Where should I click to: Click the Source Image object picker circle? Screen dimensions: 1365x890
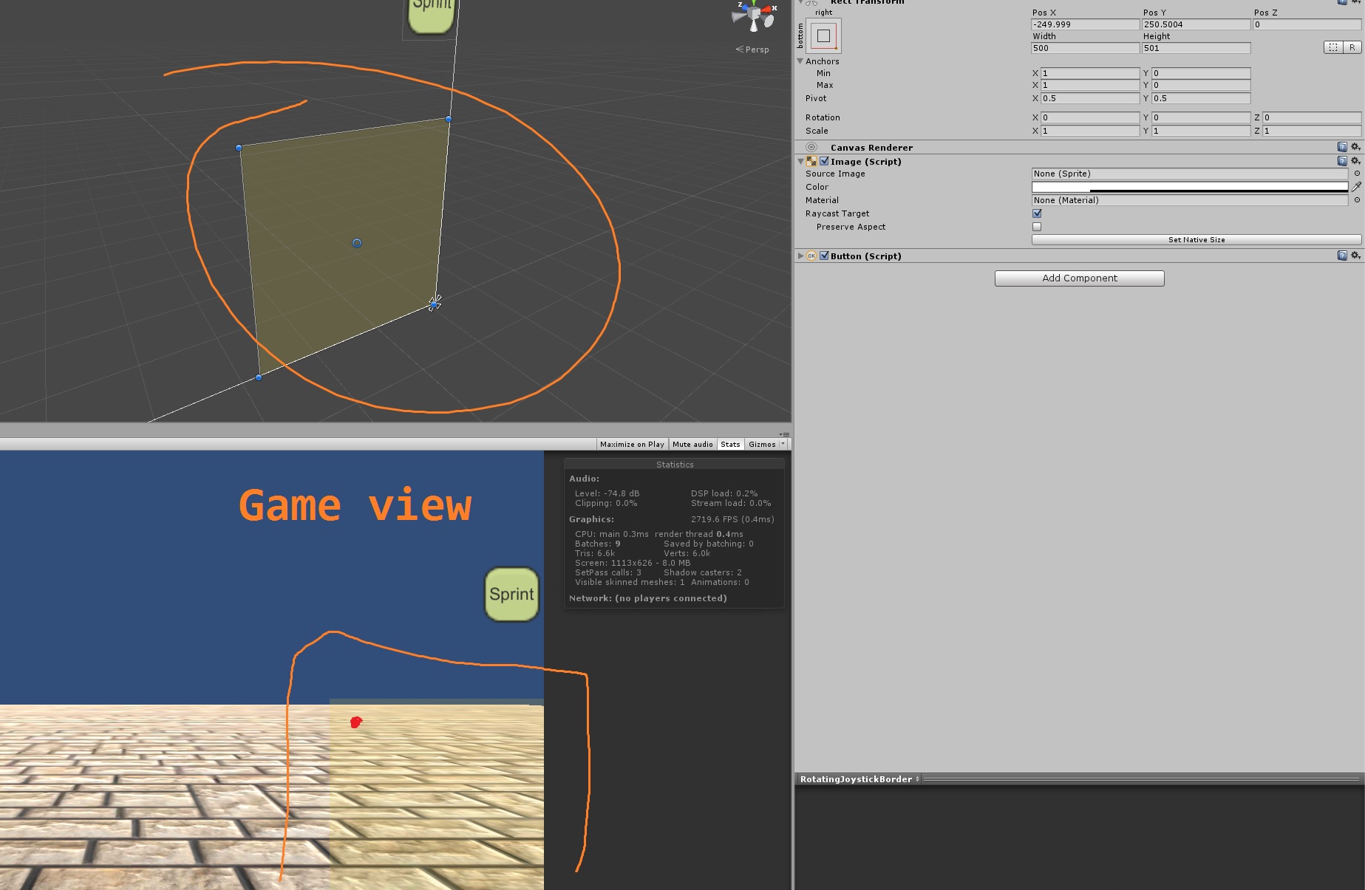1357,174
